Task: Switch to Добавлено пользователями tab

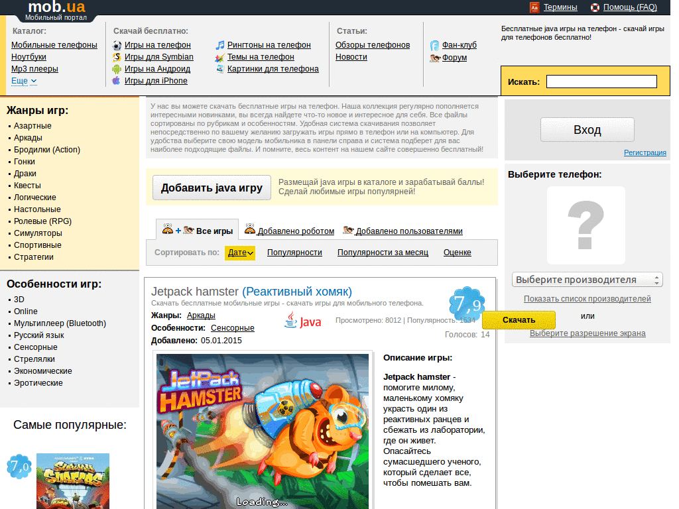Action: click(409, 231)
